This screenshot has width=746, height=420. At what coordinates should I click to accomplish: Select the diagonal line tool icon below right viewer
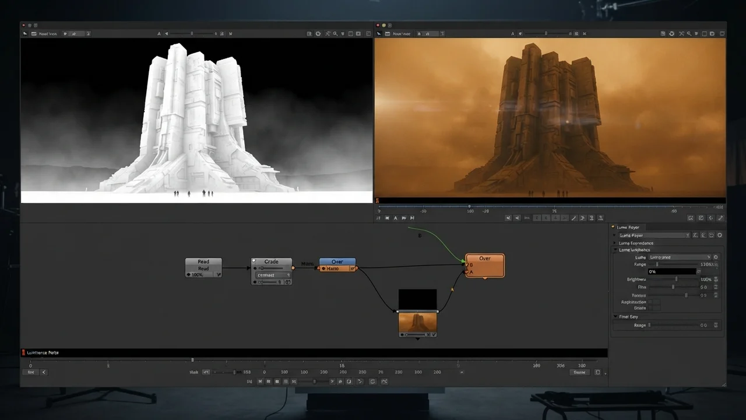[573, 218]
